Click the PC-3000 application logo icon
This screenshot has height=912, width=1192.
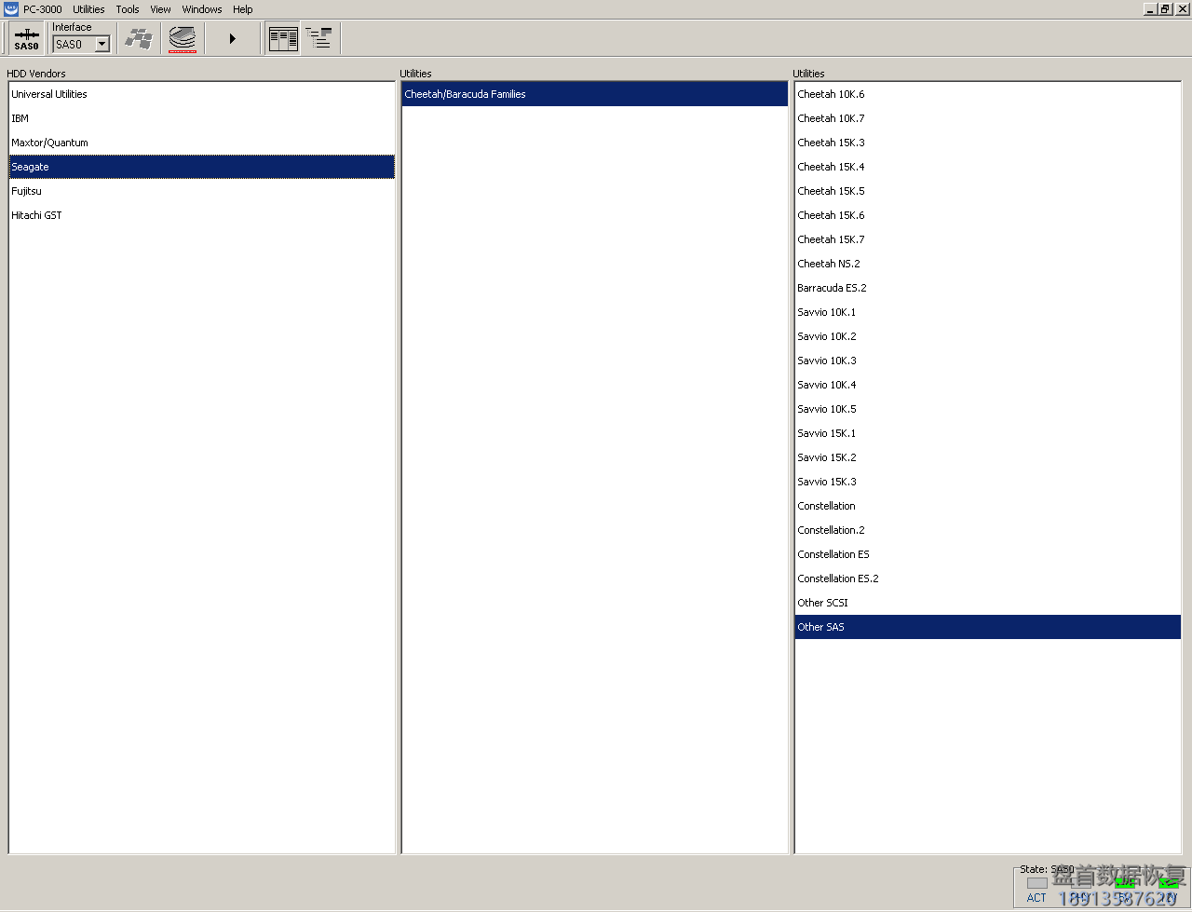point(11,9)
